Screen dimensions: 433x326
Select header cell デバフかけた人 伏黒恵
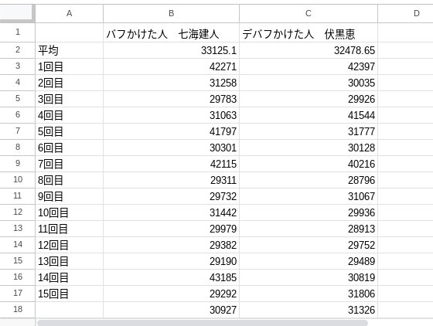309,32
